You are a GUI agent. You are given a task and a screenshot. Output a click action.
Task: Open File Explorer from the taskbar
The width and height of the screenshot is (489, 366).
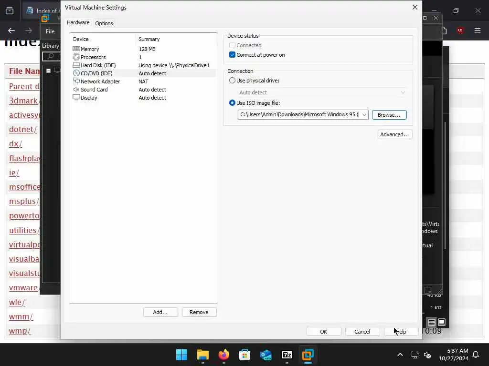[x=202, y=355]
